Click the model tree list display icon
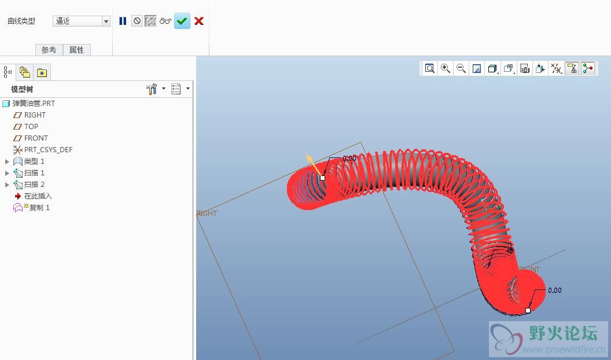The image size is (611, 360). click(x=176, y=89)
